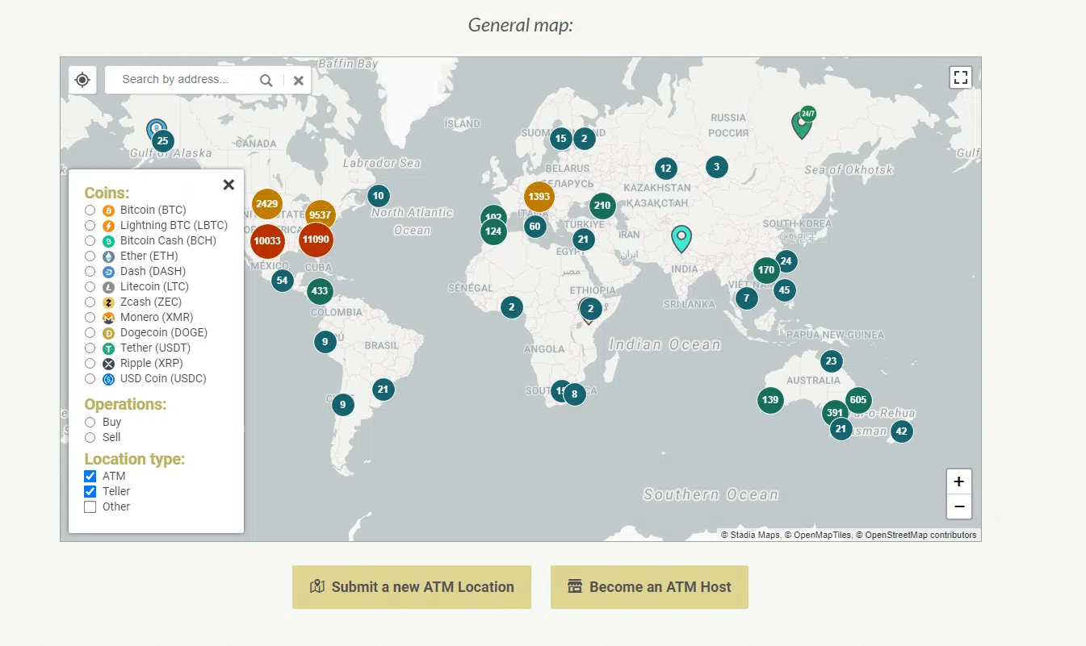Expand the 1393 cluster over Europe

[x=539, y=196]
